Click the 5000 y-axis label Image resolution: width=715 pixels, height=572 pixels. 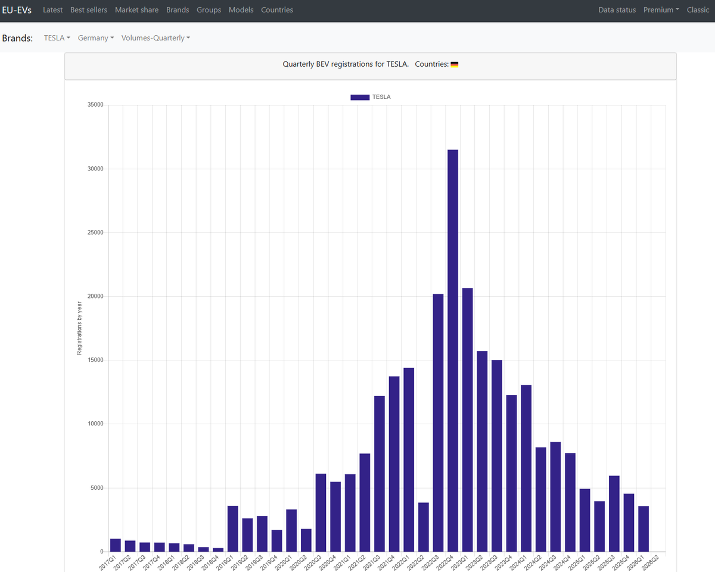click(97, 488)
